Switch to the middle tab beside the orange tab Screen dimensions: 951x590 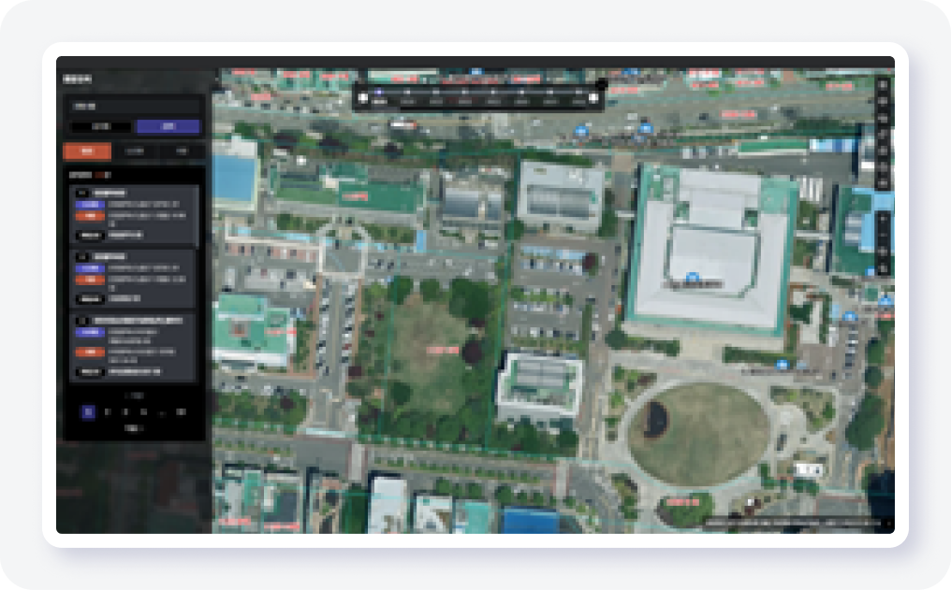(135, 151)
